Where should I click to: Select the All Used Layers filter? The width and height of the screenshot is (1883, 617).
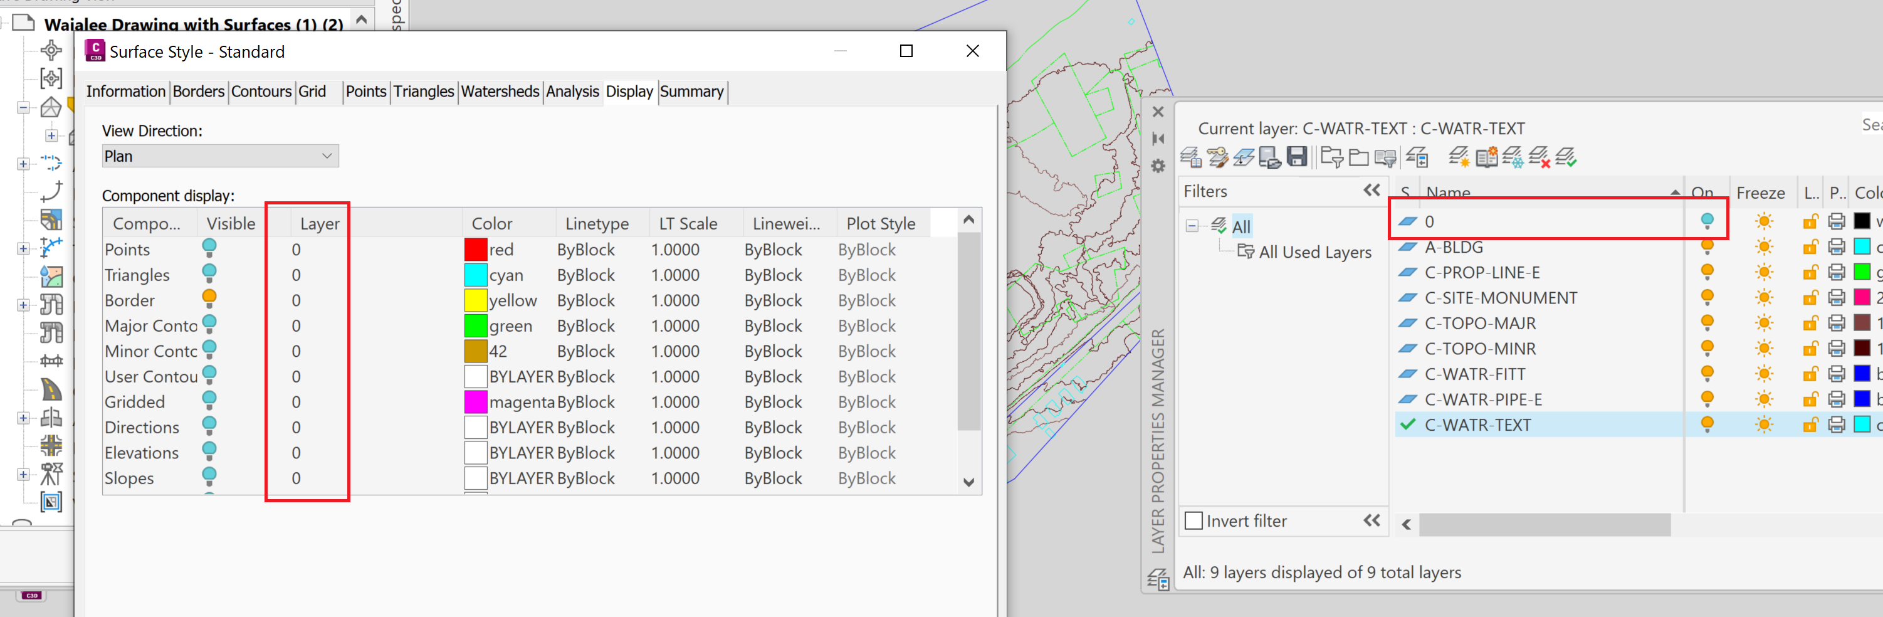pyautogui.click(x=1314, y=251)
